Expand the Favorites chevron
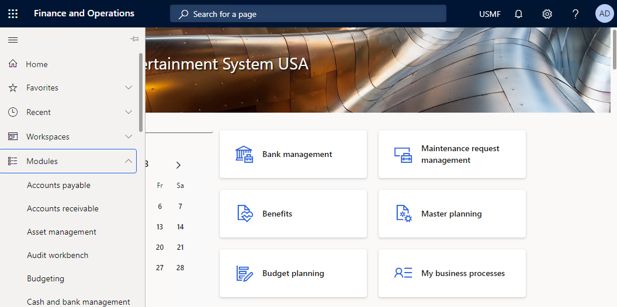617x307 pixels. tap(129, 88)
